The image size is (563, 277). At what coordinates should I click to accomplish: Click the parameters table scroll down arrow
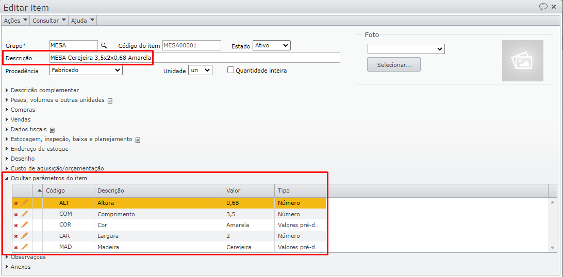(x=552, y=248)
